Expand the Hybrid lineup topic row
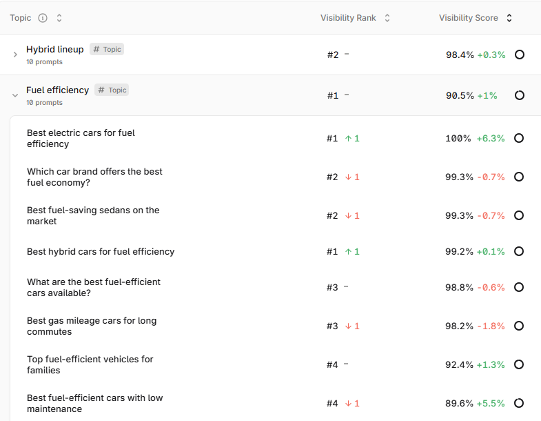541x421 pixels. (x=15, y=55)
